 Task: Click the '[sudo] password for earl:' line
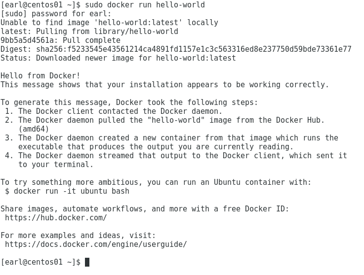pyautogui.click(x=56, y=14)
